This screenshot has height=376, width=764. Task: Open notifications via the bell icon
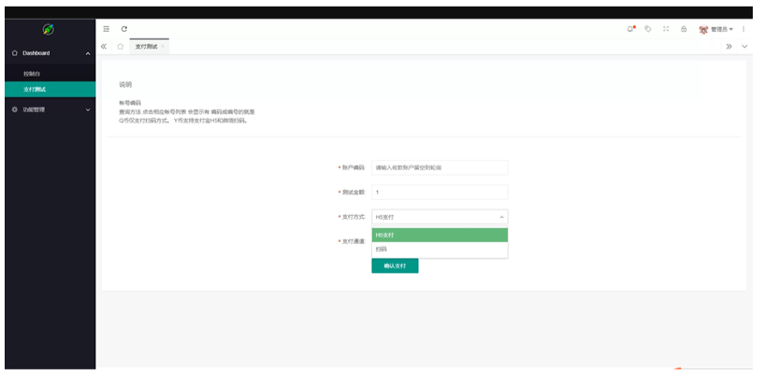(630, 29)
